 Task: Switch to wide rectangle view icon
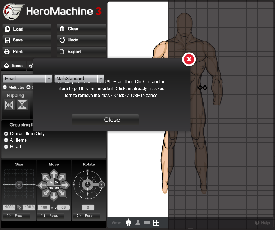click(x=147, y=223)
